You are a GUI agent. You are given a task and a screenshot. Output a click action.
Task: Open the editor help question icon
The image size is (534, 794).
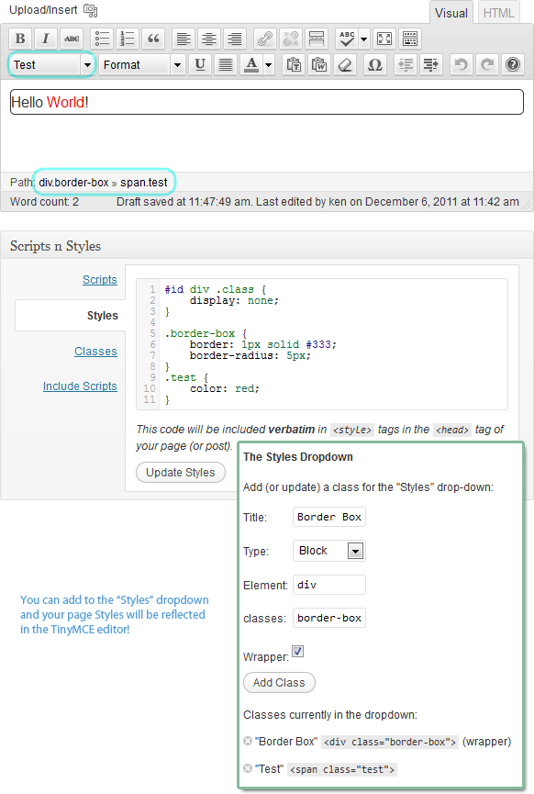[x=513, y=65]
